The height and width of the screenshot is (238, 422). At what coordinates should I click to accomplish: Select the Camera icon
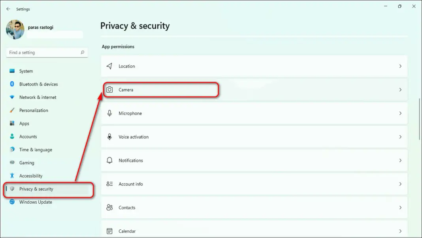click(x=109, y=90)
